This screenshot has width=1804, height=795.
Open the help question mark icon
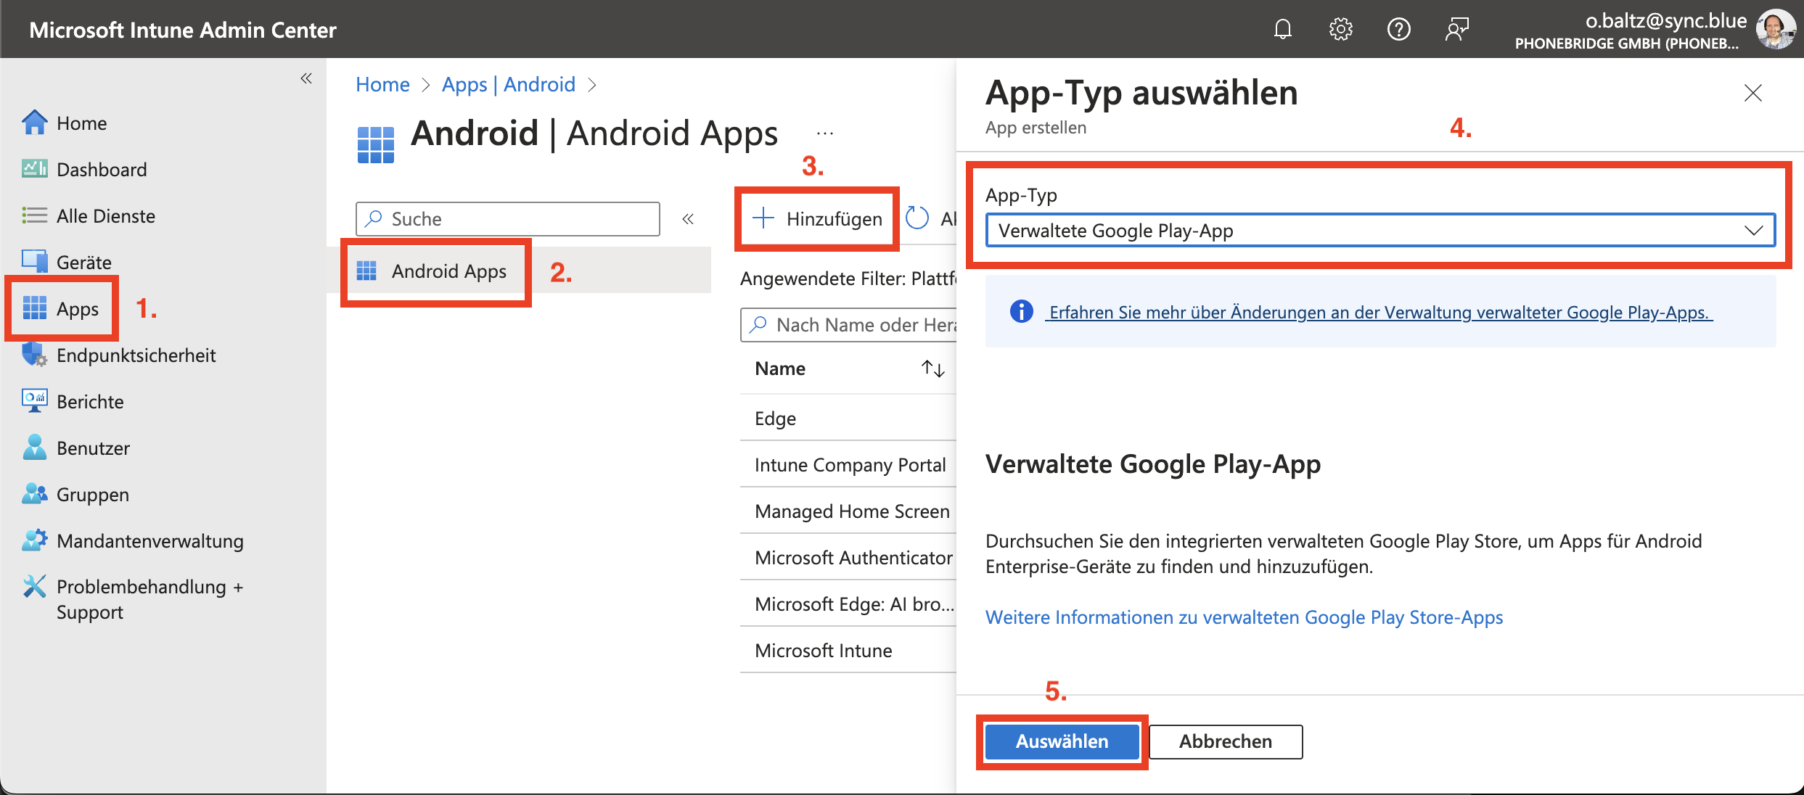[x=1398, y=30]
